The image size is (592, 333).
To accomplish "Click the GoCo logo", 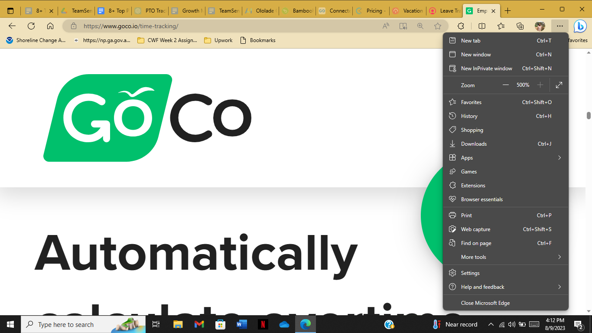I will [x=147, y=118].
